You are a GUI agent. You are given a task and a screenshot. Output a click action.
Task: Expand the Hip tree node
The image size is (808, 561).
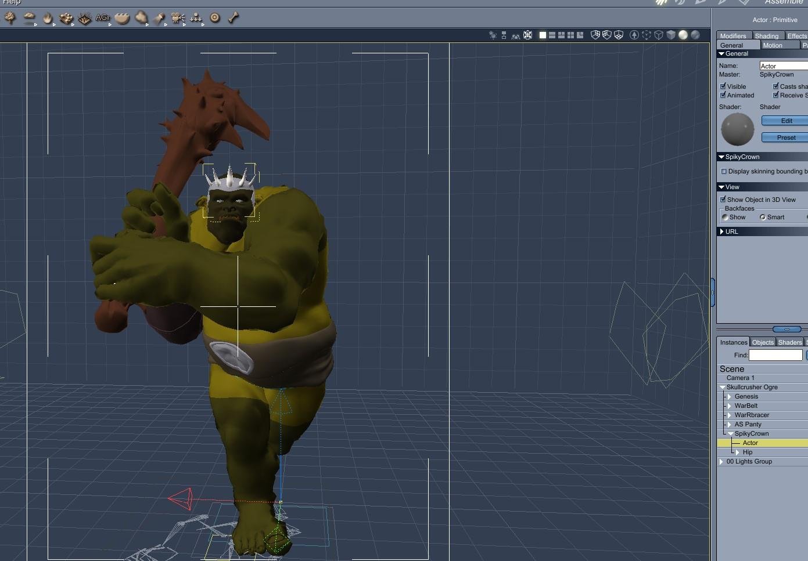tap(738, 453)
